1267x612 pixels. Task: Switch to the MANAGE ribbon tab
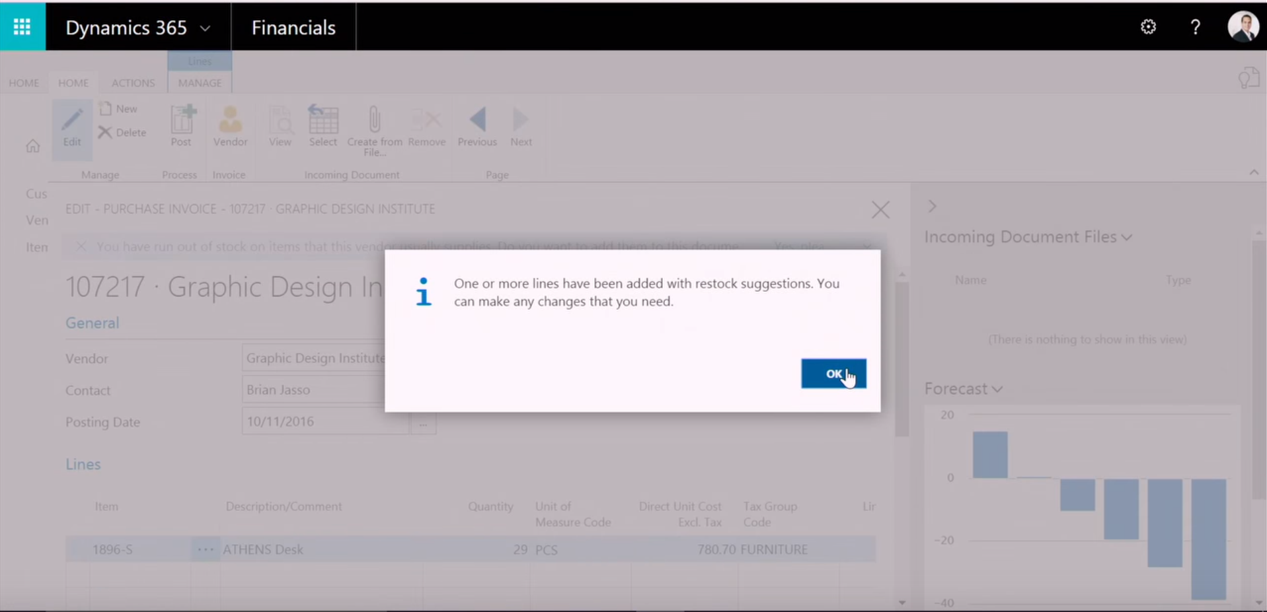(200, 83)
